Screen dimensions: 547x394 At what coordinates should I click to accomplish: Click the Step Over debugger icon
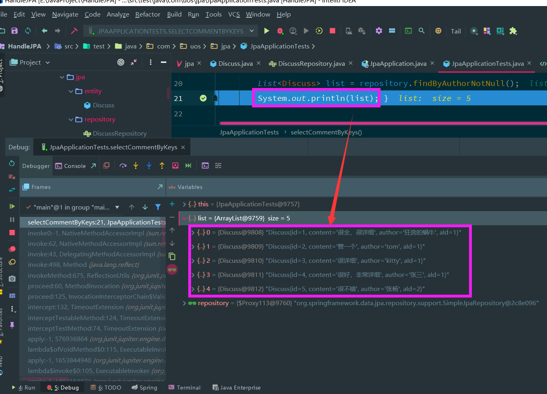(x=123, y=166)
